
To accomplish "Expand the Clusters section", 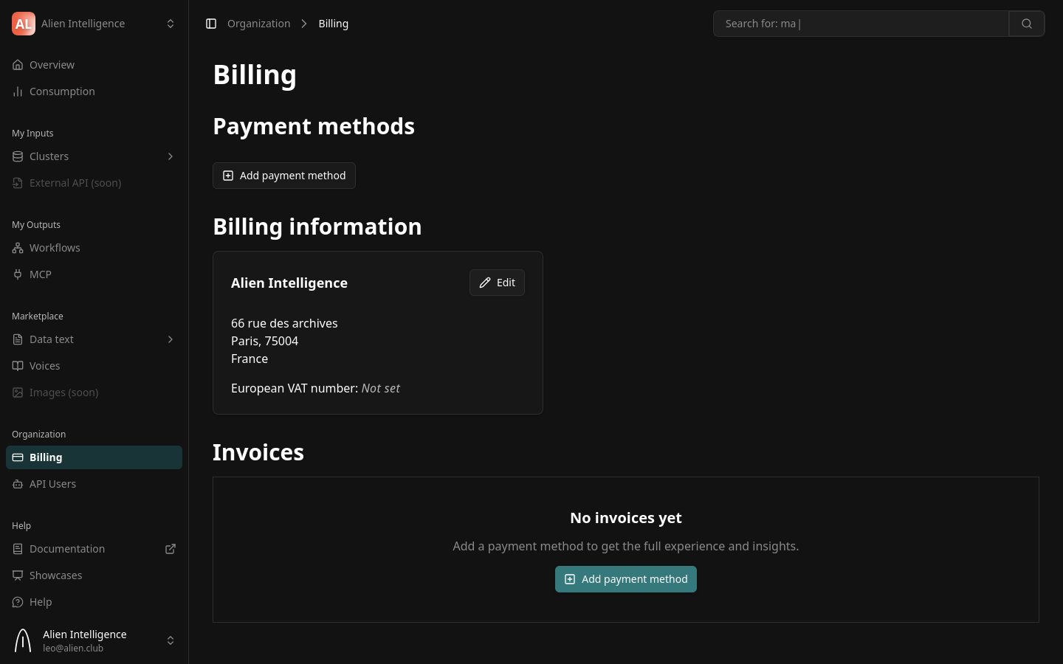I will pos(171,156).
